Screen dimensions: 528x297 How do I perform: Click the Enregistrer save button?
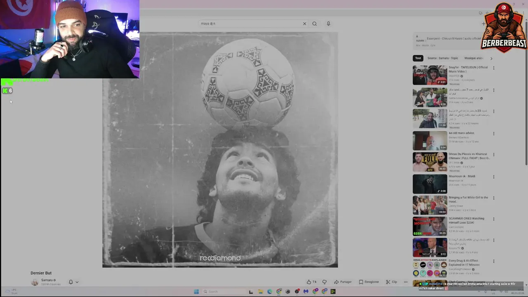coord(369,282)
